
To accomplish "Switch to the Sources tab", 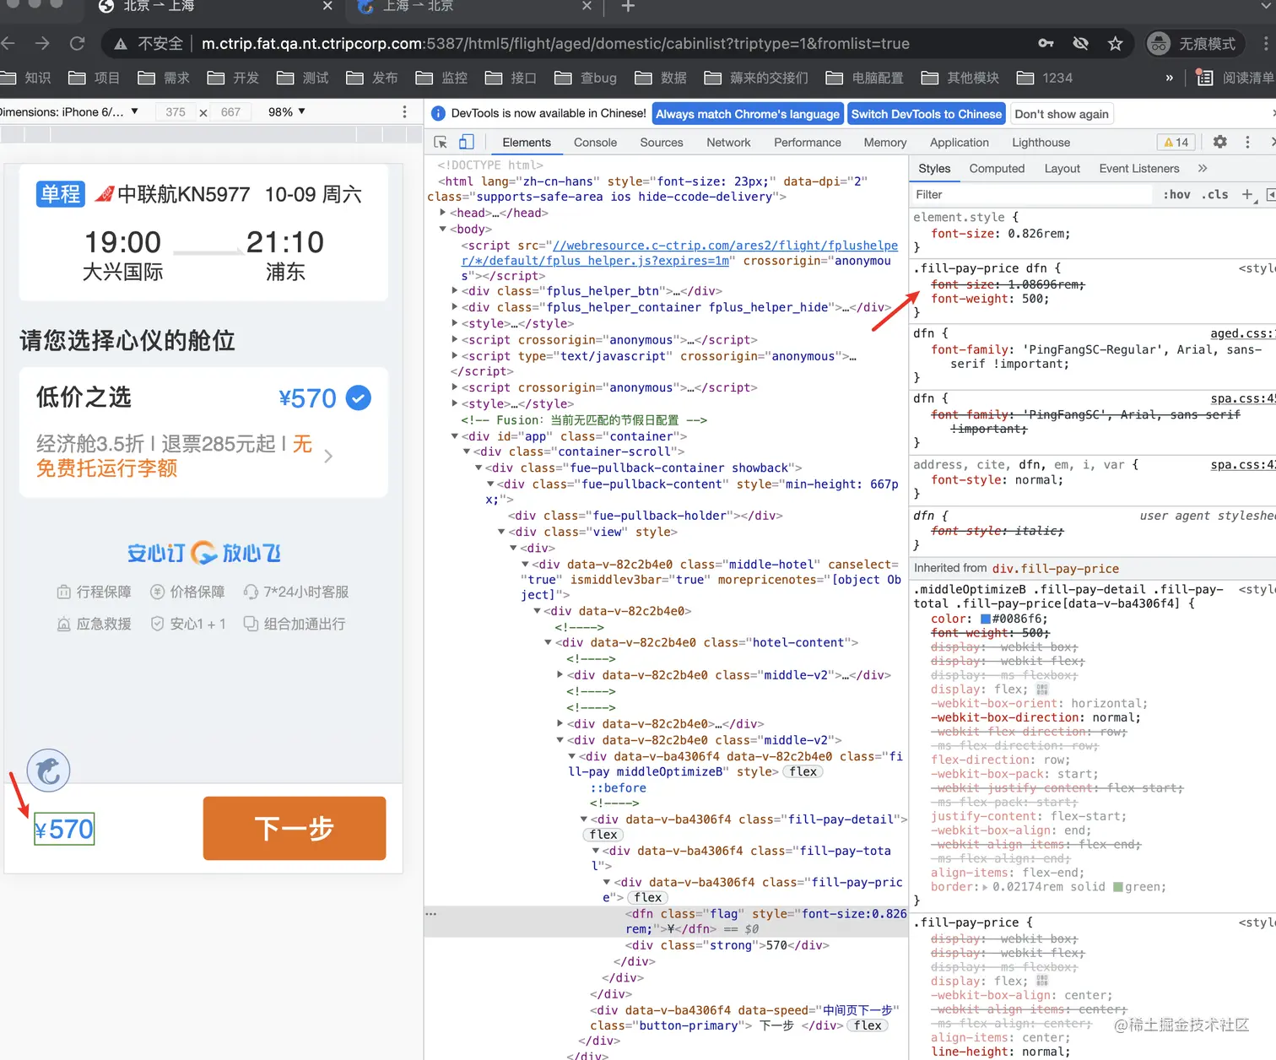I will click(662, 142).
